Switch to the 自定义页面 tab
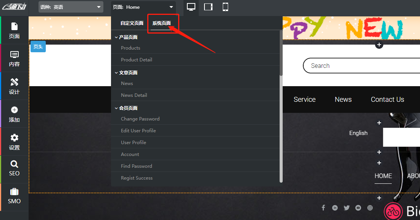Image resolution: width=420 pixels, height=220 pixels. [132, 23]
